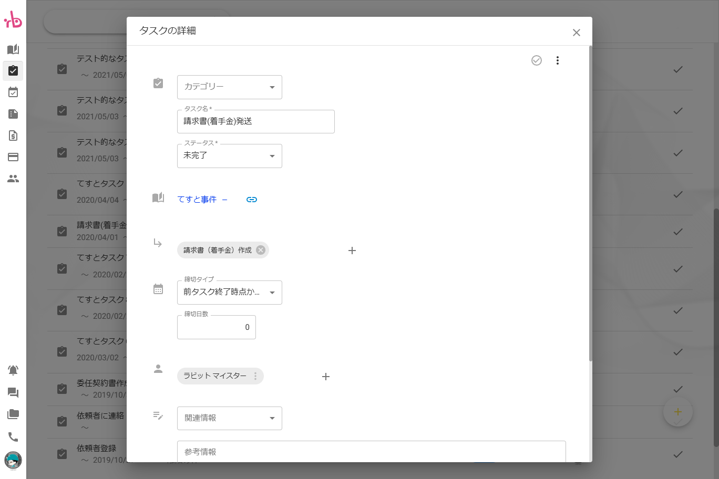Click the link icon beside てすと事件
The image size is (719, 479).
point(252,200)
